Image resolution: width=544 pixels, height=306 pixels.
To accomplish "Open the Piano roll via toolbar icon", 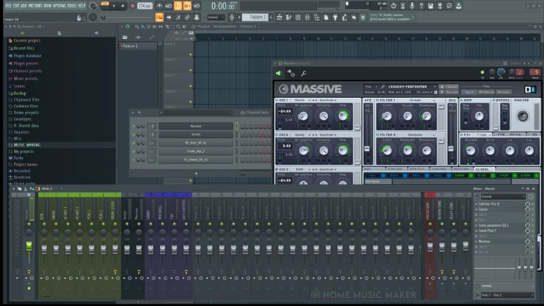I will tap(288, 17).
